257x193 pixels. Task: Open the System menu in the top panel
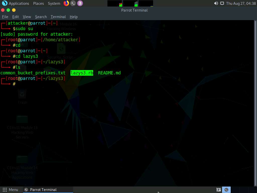(x=54, y=3)
